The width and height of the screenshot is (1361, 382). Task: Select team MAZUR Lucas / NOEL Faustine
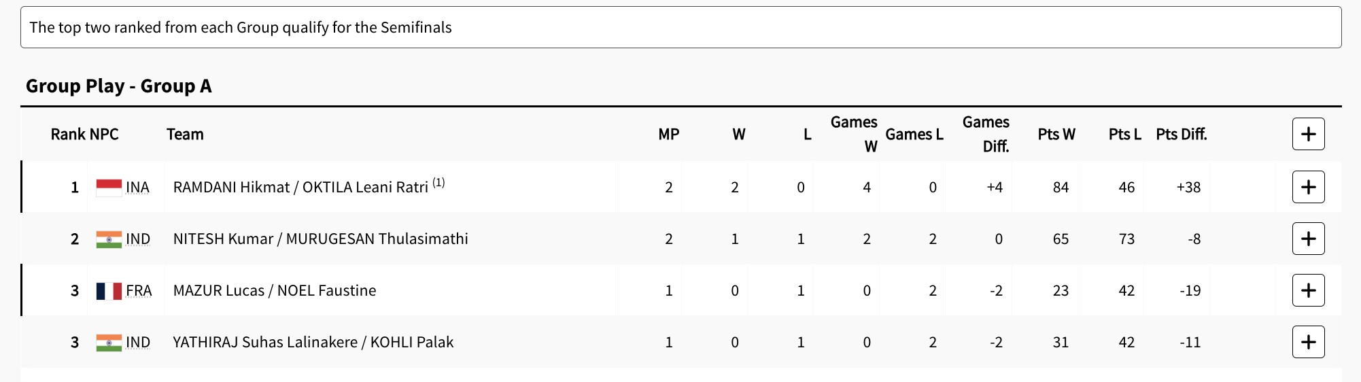[x=274, y=291]
